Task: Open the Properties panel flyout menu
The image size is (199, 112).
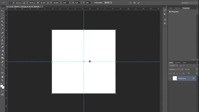Action: click(x=197, y=8)
